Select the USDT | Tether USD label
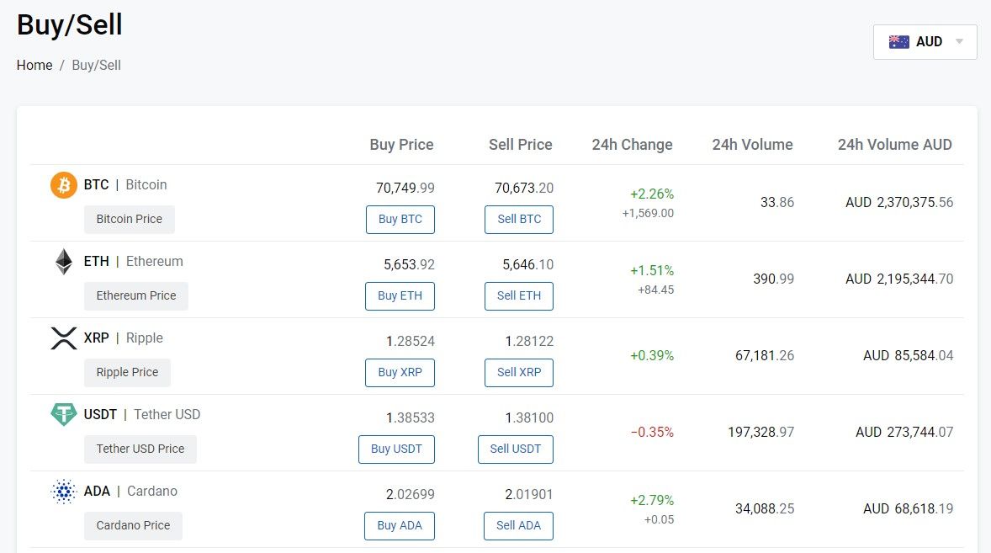Image resolution: width=991 pixels, height=553 pixels. click(x=141, y=414)
